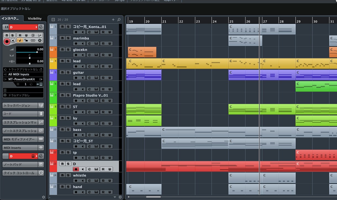Open the inspector edit in-place icon
Viewport: 337px width, 200px height.
33,35
